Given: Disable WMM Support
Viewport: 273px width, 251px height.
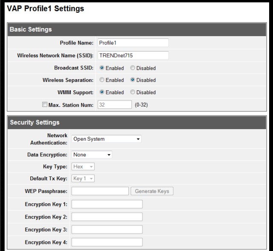Looking at the screenshot, I should pos(133,92).
